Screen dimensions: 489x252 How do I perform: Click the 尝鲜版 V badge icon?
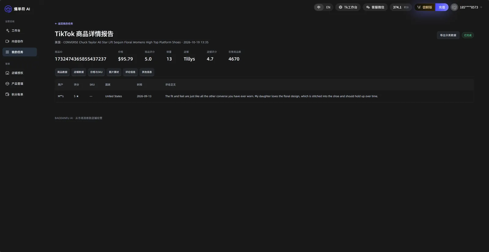(419, 7)
